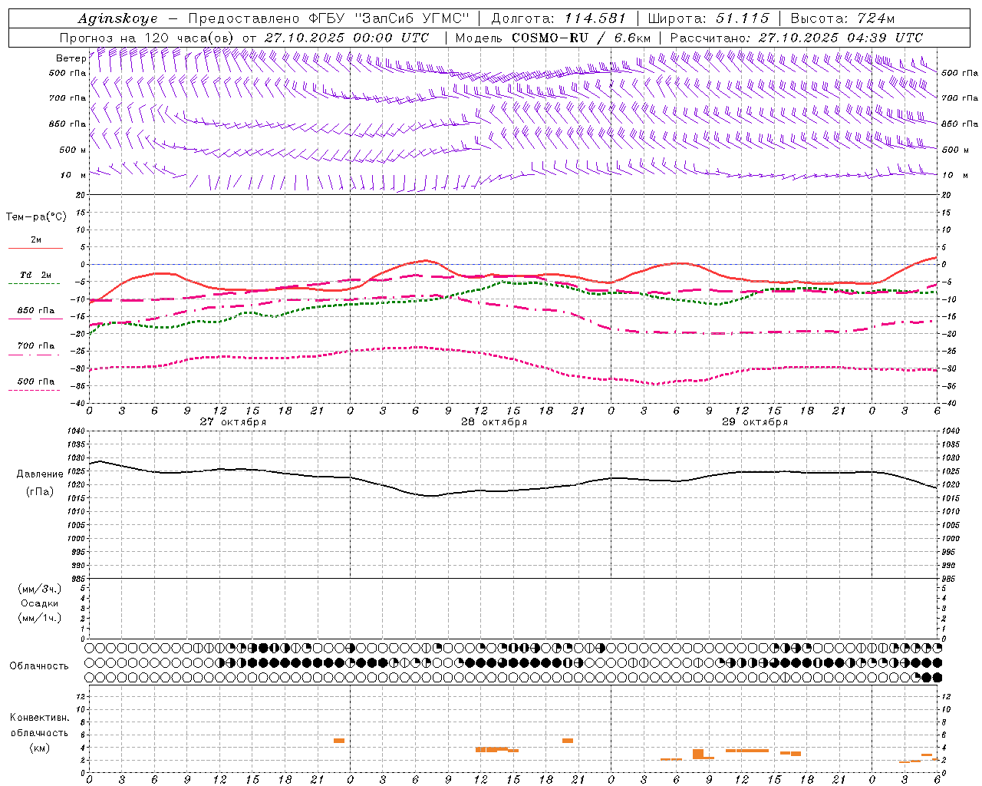982x786 pixels.
Task: Click the "Давление" pressure panel label
Action: point(40,474)
